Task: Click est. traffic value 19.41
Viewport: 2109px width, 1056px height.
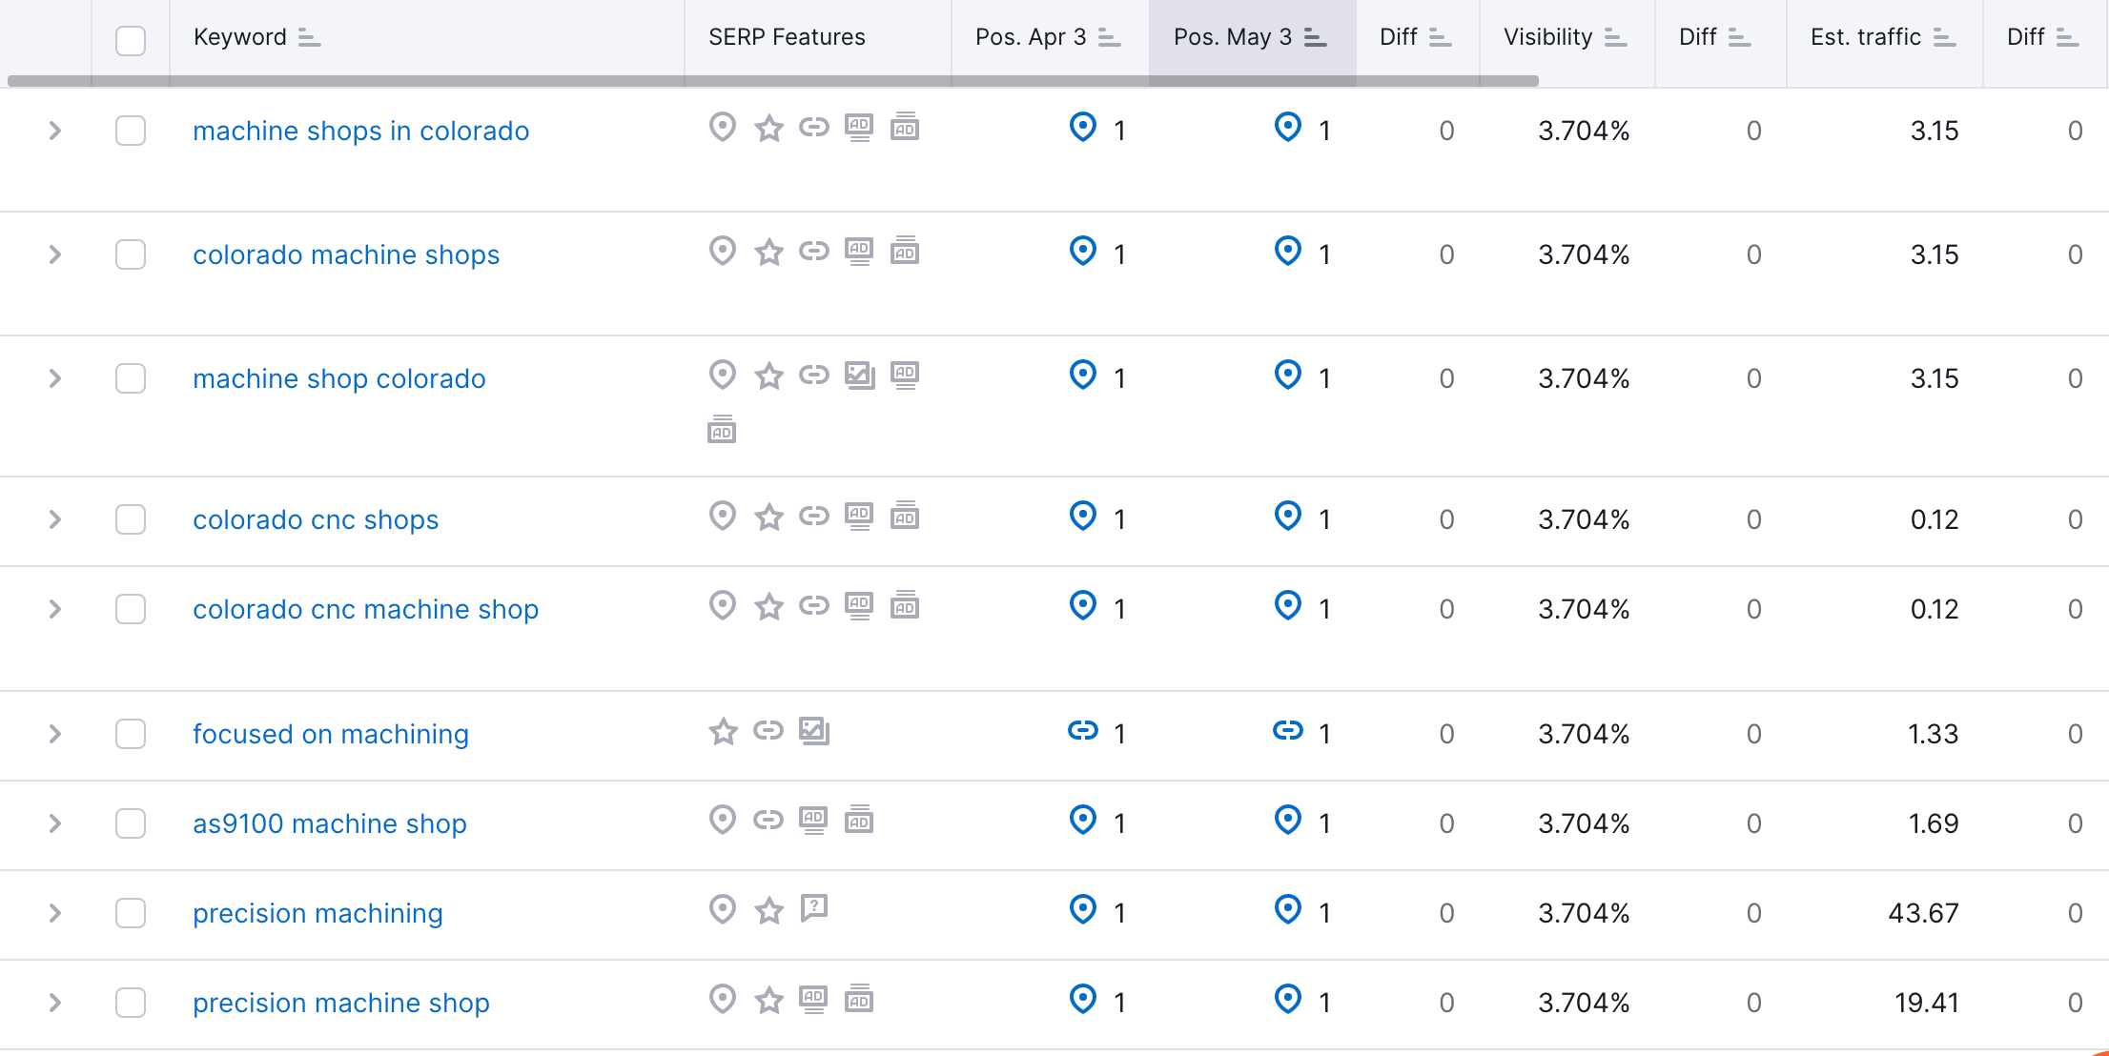Action: tap(1926, 1003)
